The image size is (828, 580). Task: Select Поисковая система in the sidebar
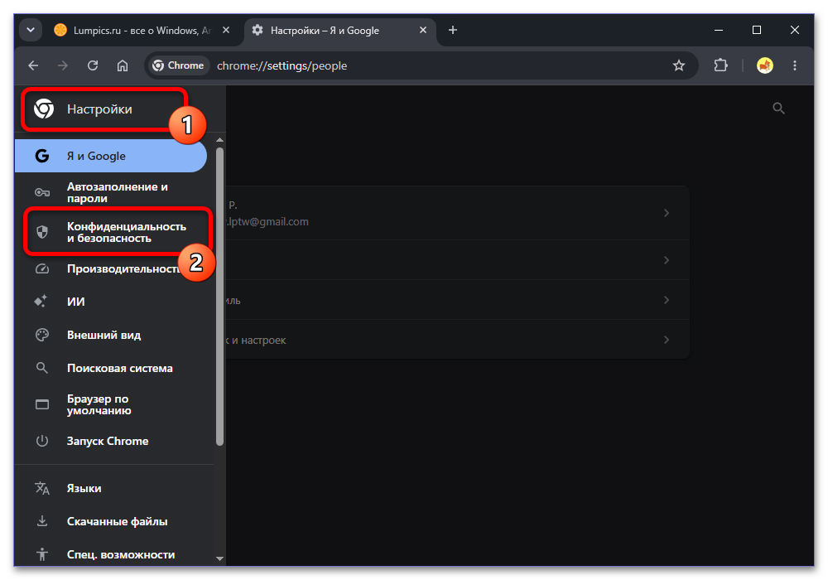point(110,368)
